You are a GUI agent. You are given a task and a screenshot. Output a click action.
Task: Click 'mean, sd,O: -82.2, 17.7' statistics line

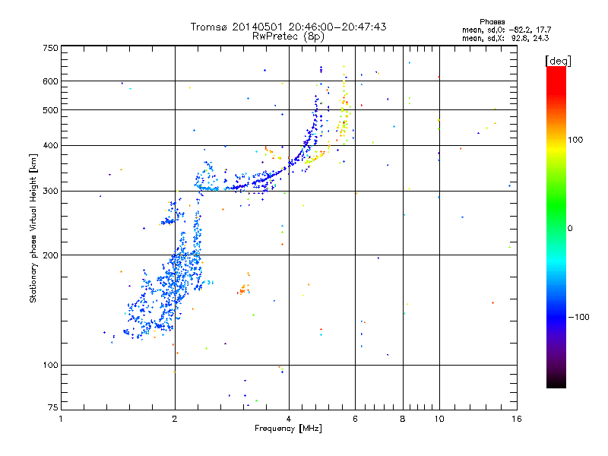click(506, 30)
